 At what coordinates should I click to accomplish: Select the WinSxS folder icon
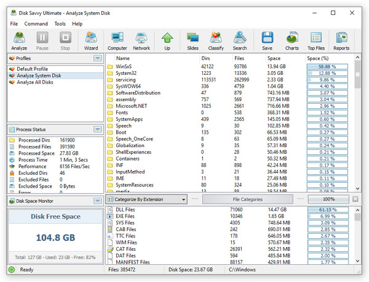point(110,66)
